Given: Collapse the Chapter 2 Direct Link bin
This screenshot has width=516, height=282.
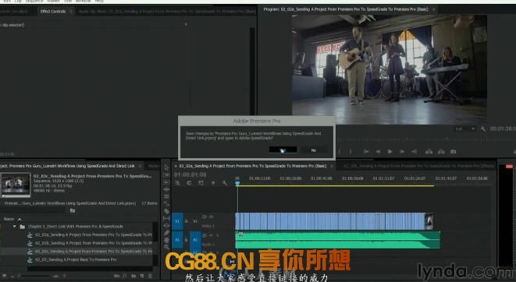Looking at the screenshot, I should 15,227.
